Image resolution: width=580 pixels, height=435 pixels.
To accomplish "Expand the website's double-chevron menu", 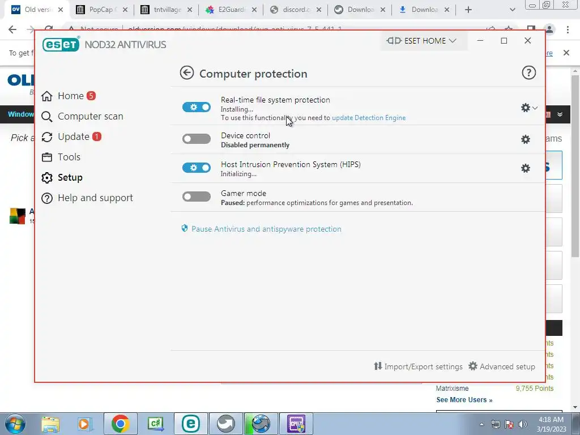I will coord(560,114).
